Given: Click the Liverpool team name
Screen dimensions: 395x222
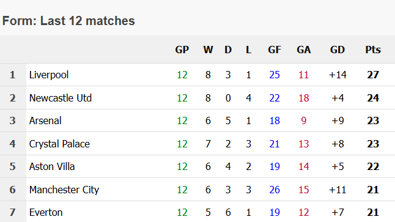Looking at the screenshot, I should coord(49,75).
